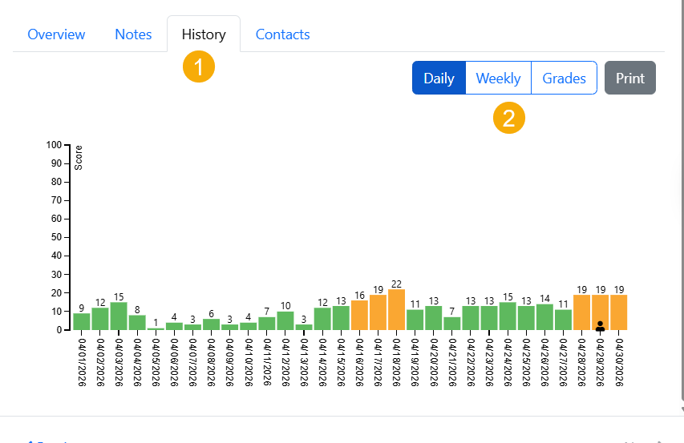Switch to the Notes tab
Image resolution: width=684 pixels, height=443 pixels.
tap(133, 34)
